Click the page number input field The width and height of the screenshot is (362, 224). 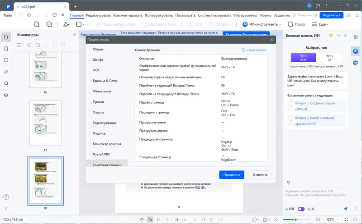[x=181, y=219]
